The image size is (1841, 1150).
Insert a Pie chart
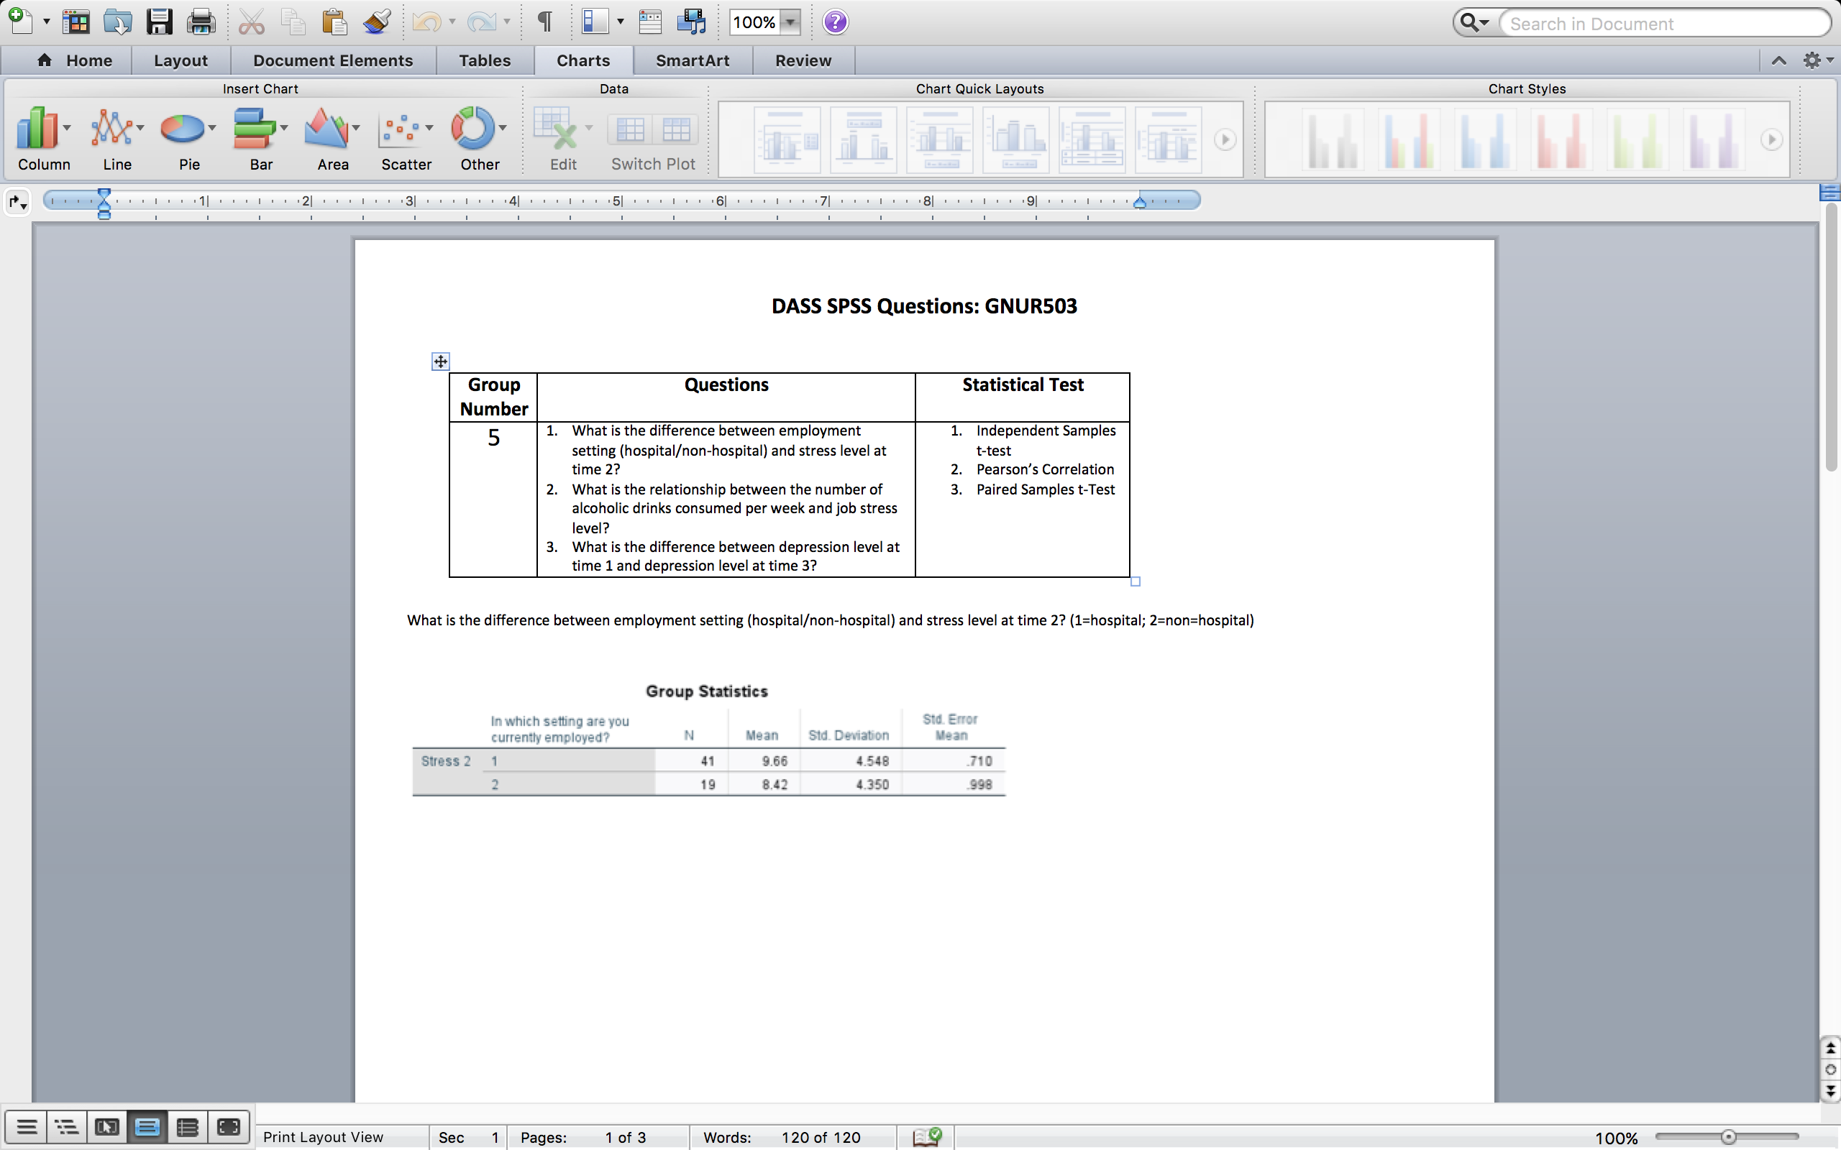pyautogui.click(x=183, y=129)
